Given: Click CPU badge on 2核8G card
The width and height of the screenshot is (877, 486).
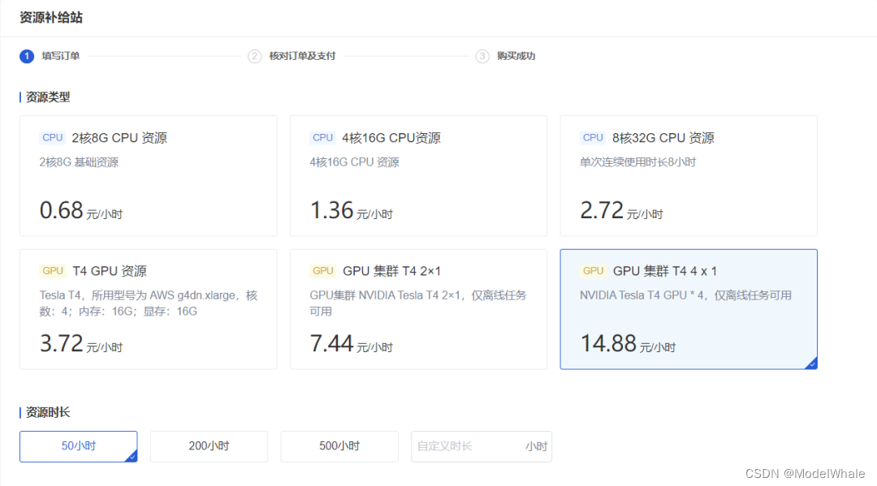Looking at the screenshot, I should pyautogui.click(x=53, y=138).
